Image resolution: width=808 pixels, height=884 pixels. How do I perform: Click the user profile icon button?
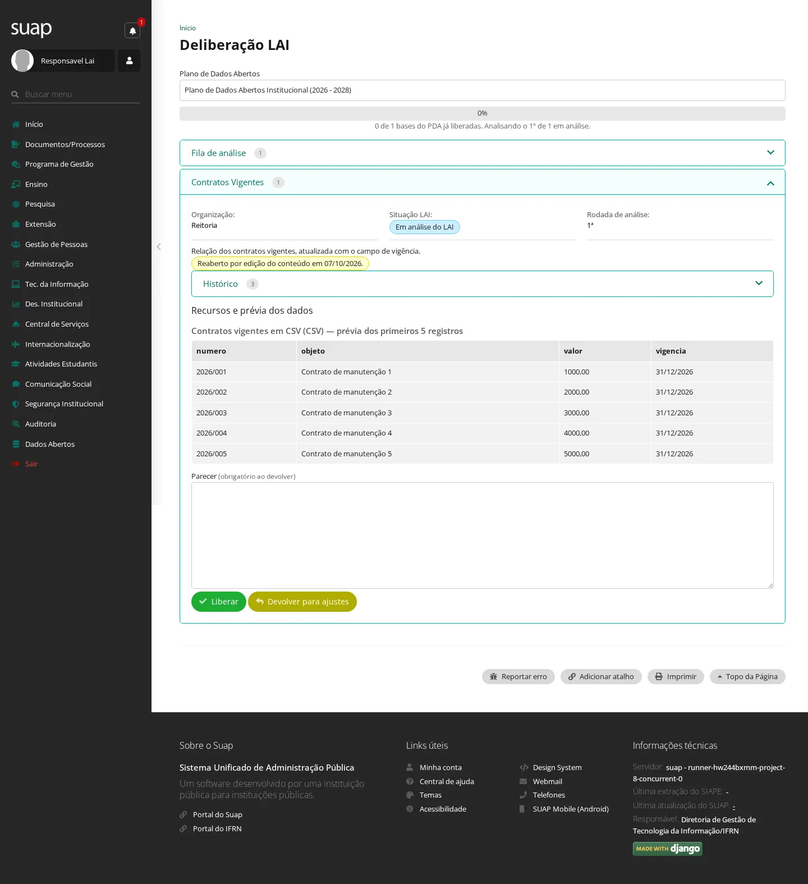pyautogui.click(x=129, y=61)
